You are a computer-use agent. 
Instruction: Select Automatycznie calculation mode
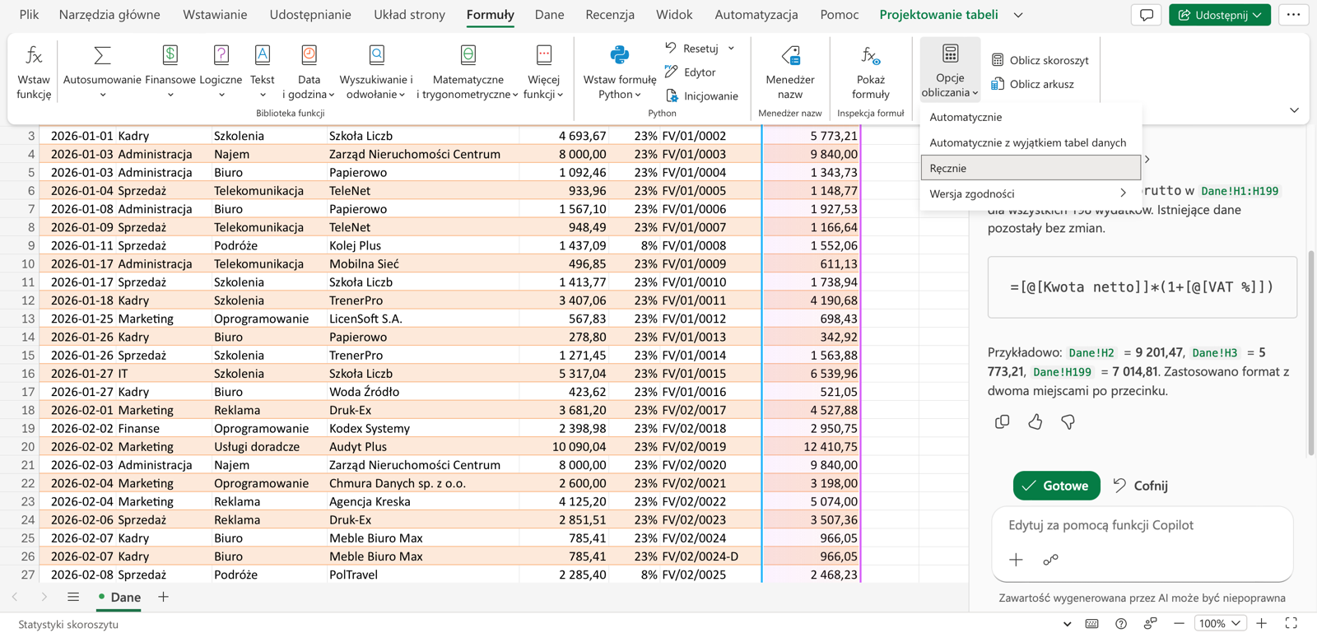point(1031,117)
